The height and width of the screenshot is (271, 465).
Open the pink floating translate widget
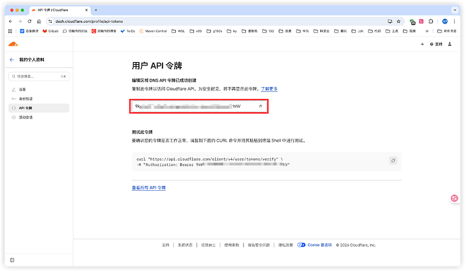pyautogui.click(x=455, y=199)
